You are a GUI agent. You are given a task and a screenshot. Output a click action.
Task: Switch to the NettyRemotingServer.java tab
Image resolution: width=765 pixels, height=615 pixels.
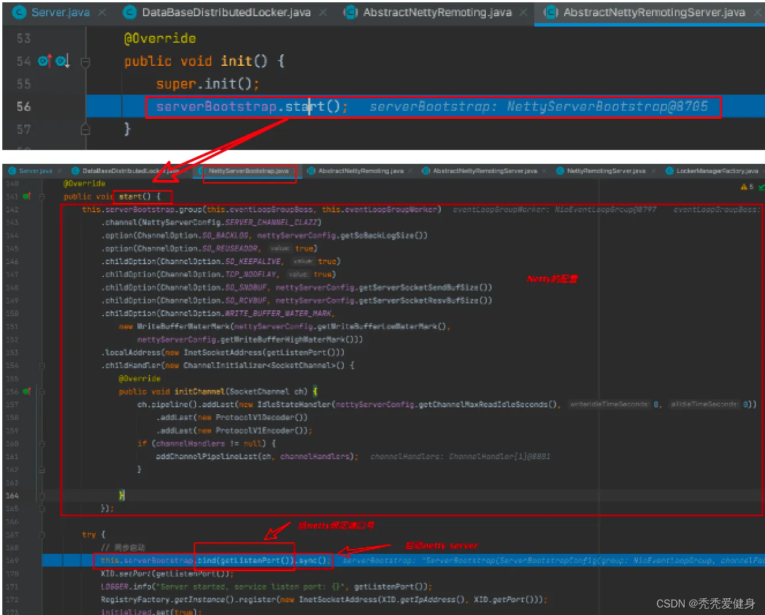[606, 171]
